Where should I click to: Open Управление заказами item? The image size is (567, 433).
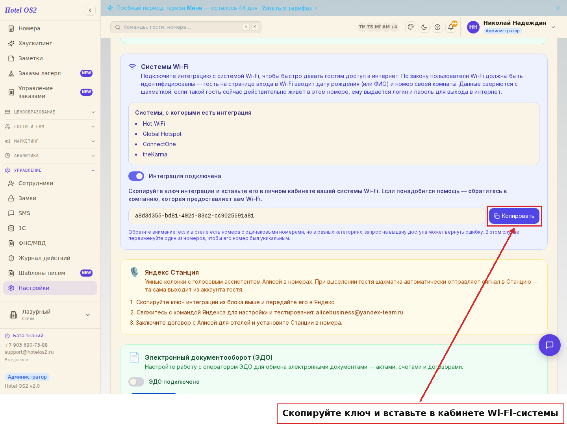pos(50,92)
